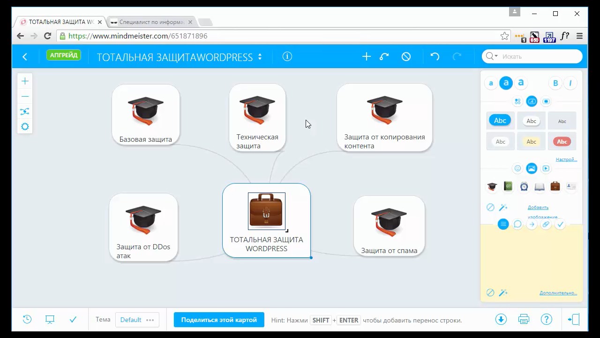Apply the plain text Abc style
The height and width of the screenshot is (338, 600).
click(x=562, y=121)
